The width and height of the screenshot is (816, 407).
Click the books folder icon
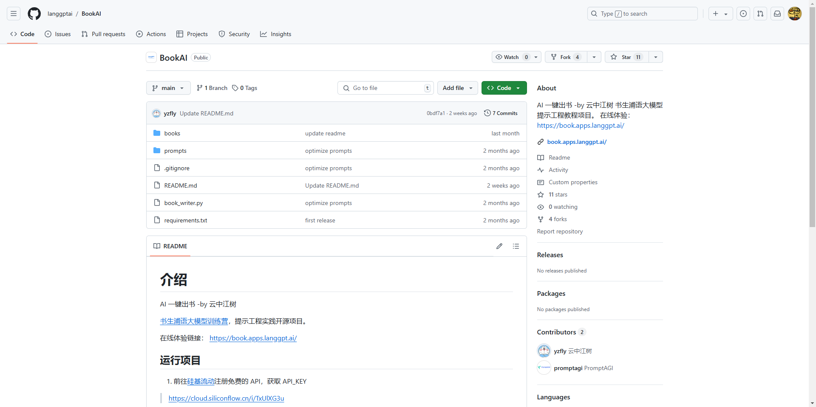point(157,133)
